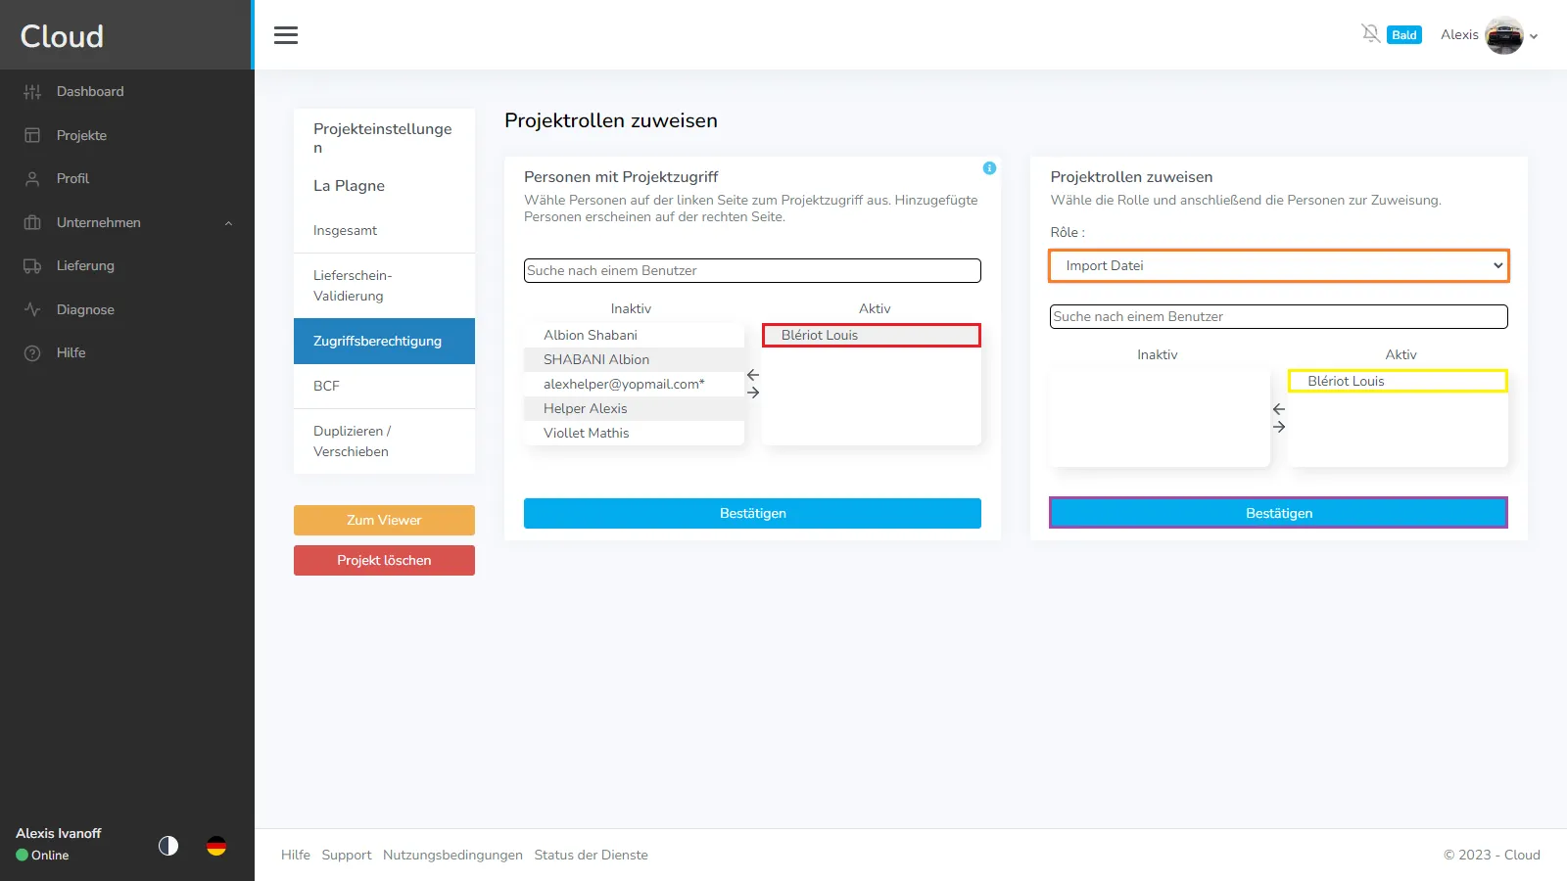The height and width of the screenshot is (881, 1567).
Task: Click the Dashboard sliders icon in sidebar
Action: 32,92
